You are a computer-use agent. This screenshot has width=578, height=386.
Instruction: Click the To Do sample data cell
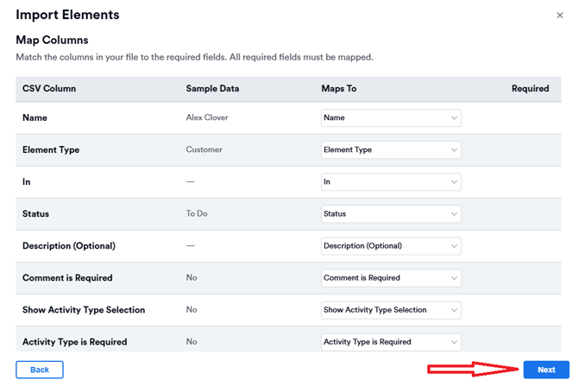tap(197, 214)
